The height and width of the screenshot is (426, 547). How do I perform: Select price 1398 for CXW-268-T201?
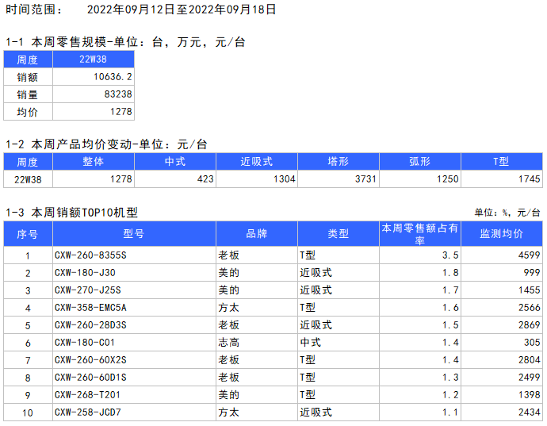click(530, 395)
